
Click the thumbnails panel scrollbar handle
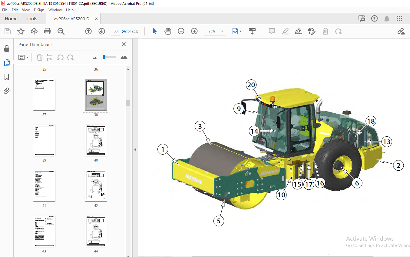(x=128, y=103)
